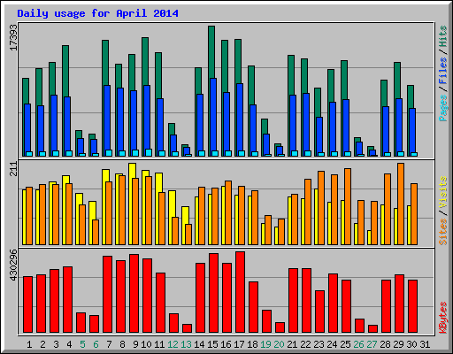Click green weekend day label 6
This screenshot has height=354, width=453.
(x=96, y=344)
